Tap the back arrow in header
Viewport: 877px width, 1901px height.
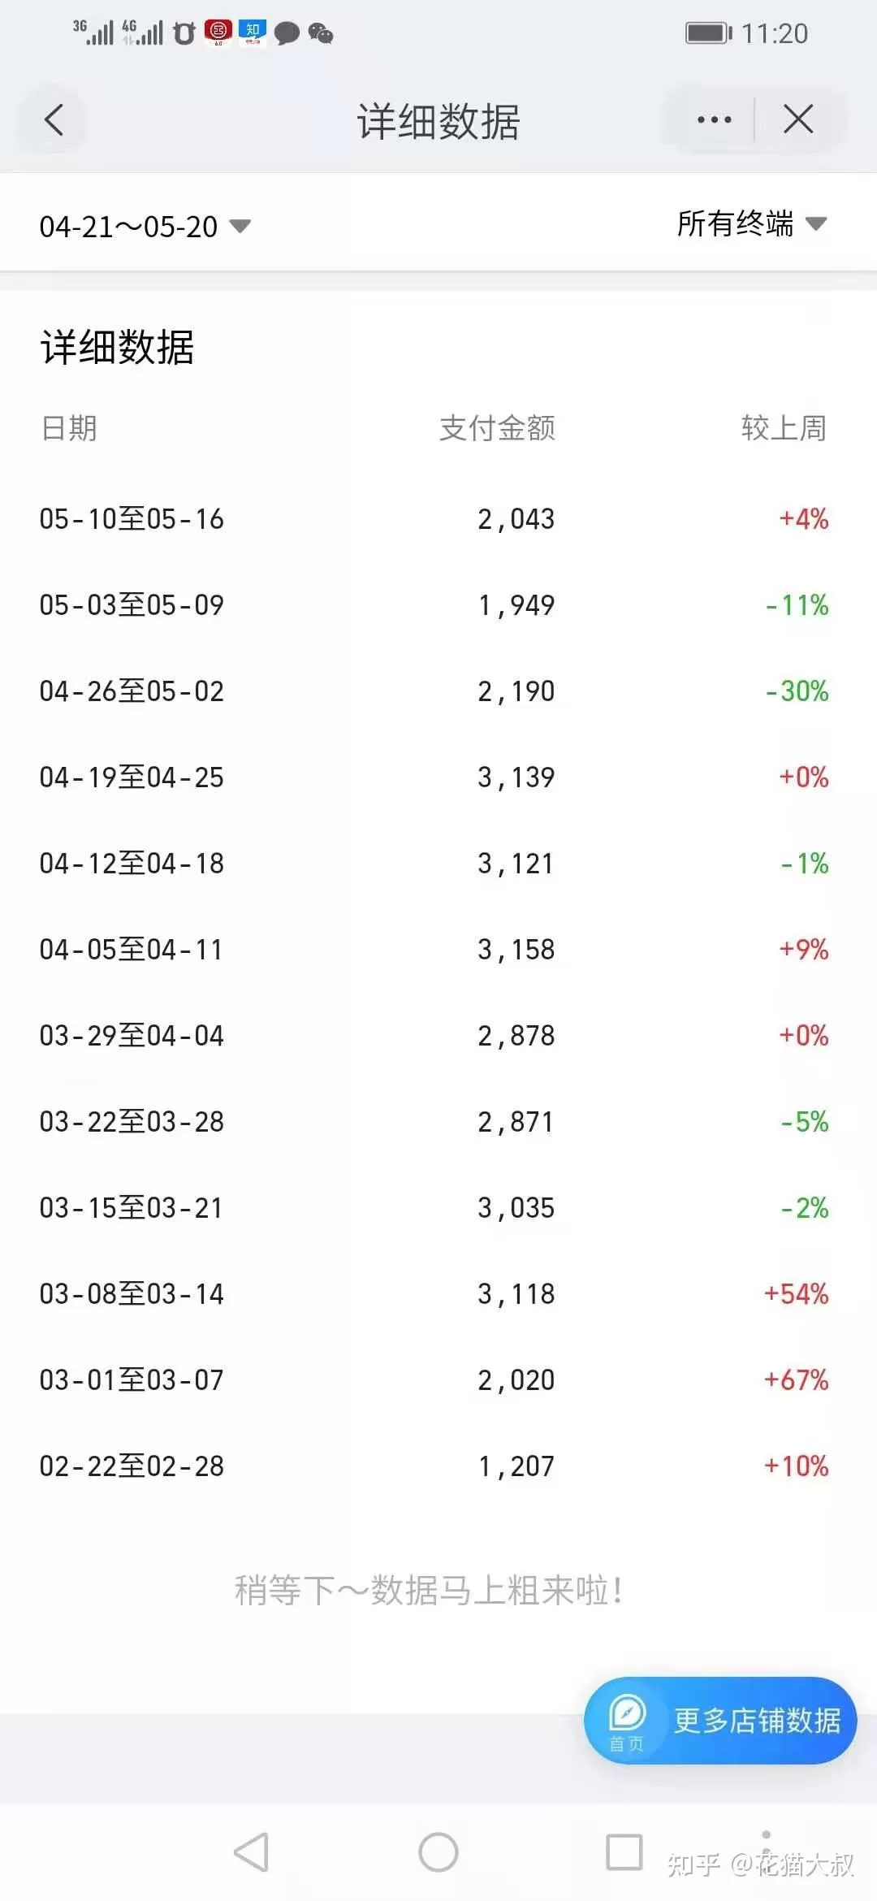54,120
